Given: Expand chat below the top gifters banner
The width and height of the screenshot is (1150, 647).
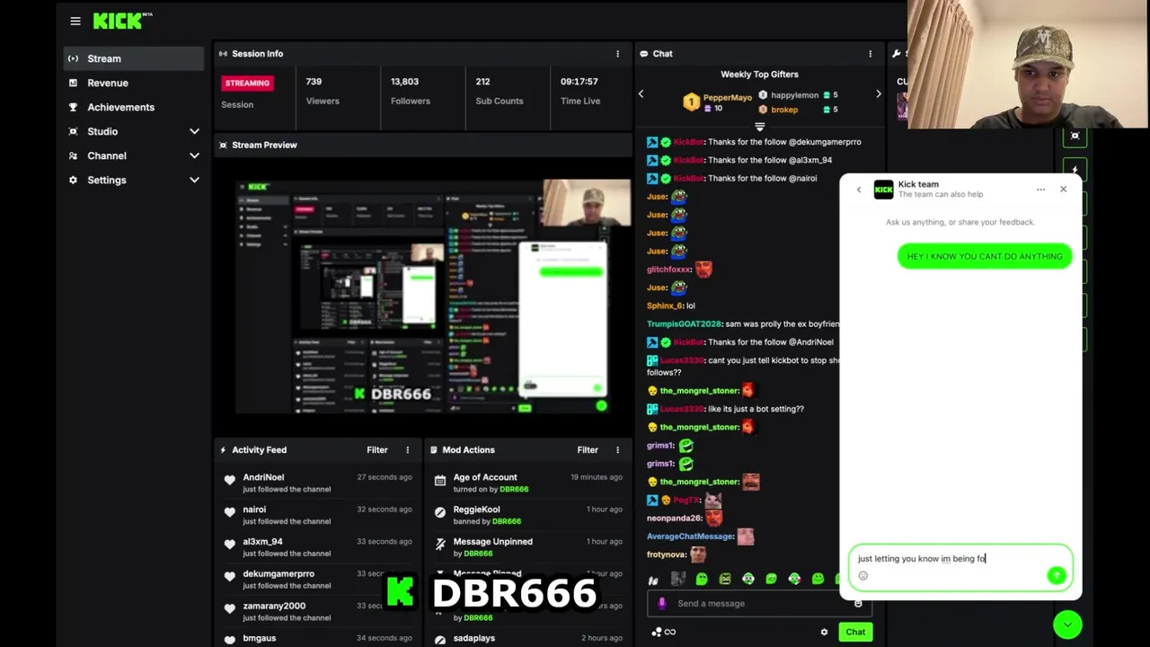Looking at the screenshot, I should 759,127.
